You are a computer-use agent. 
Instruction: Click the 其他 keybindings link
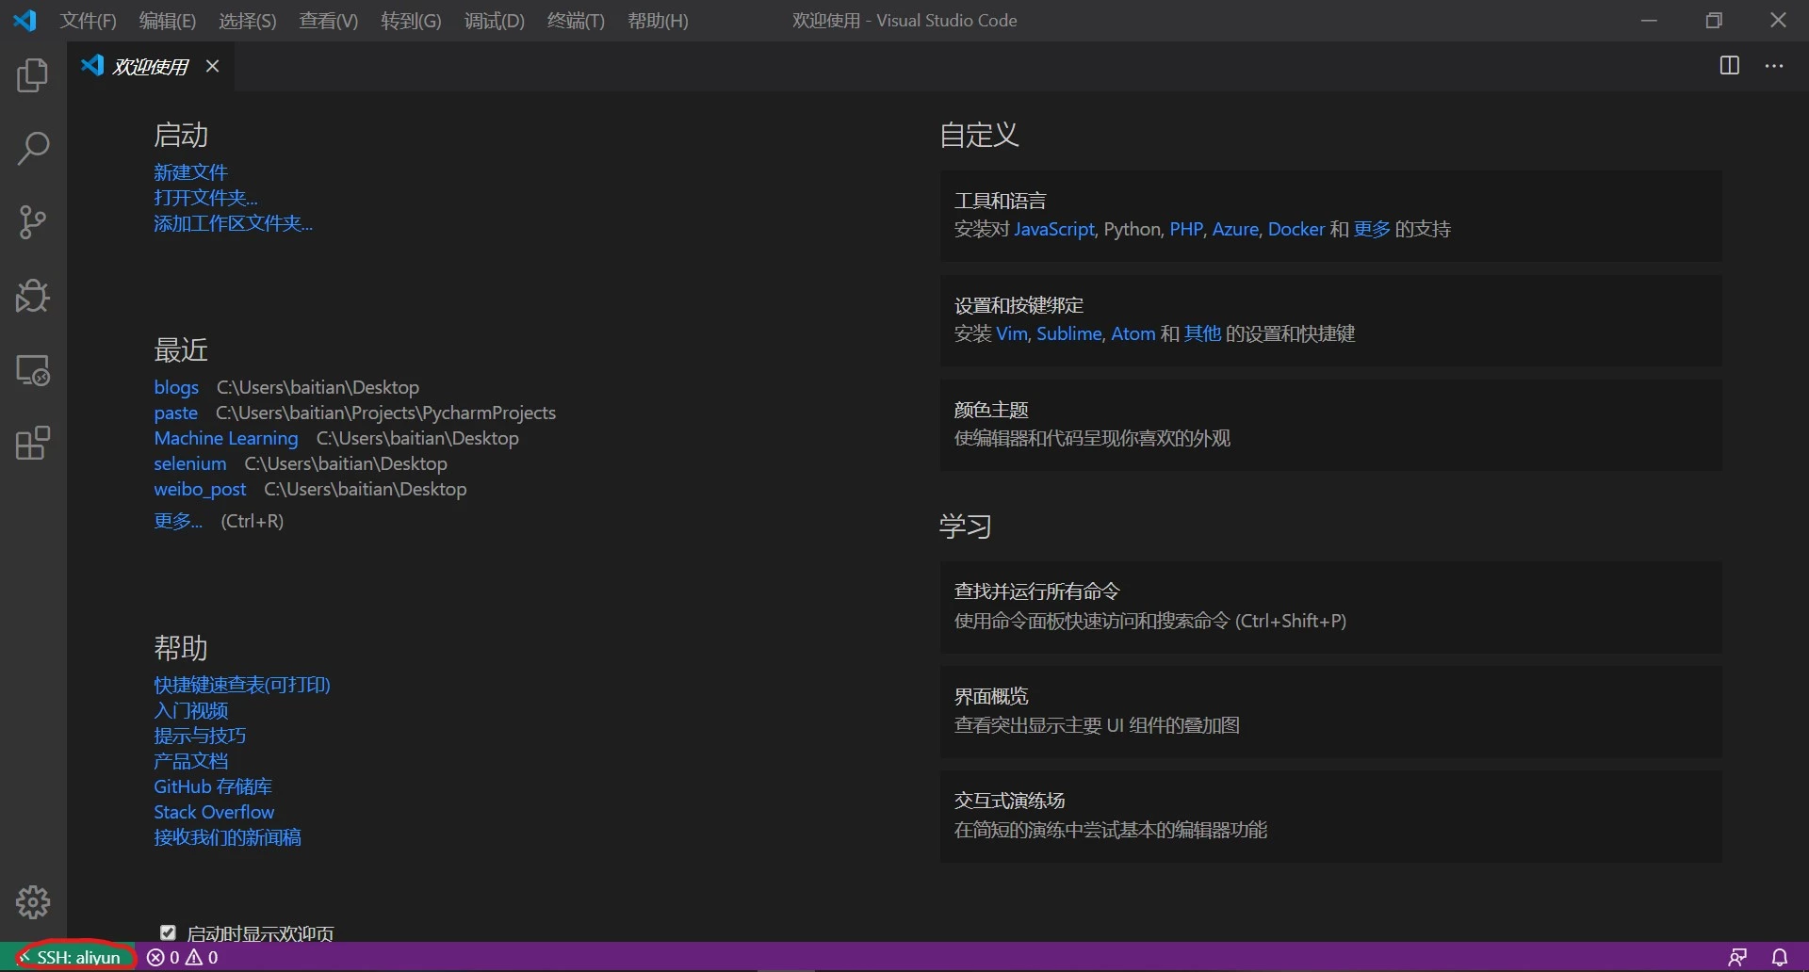pos(1202,333)
